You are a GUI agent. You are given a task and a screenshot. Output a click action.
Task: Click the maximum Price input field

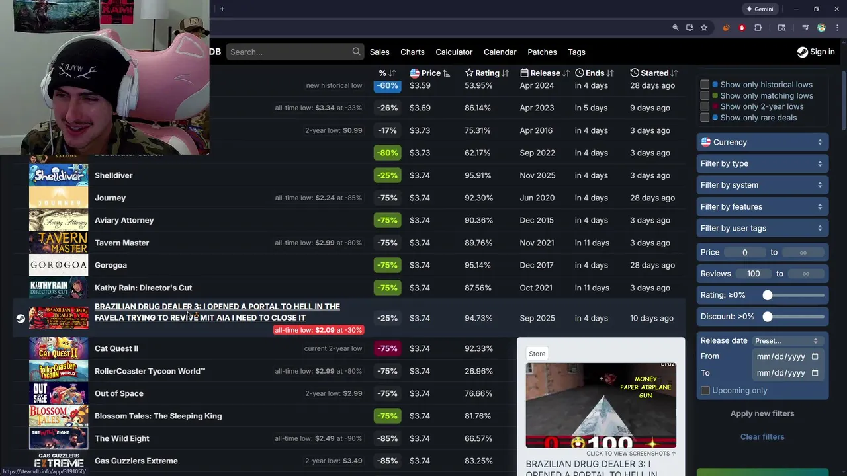803,252
